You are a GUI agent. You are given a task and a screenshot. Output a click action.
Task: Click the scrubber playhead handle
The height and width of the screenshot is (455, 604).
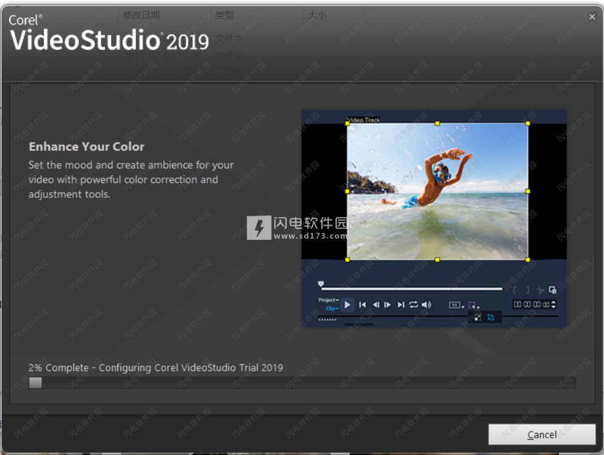tap(321, 284)
